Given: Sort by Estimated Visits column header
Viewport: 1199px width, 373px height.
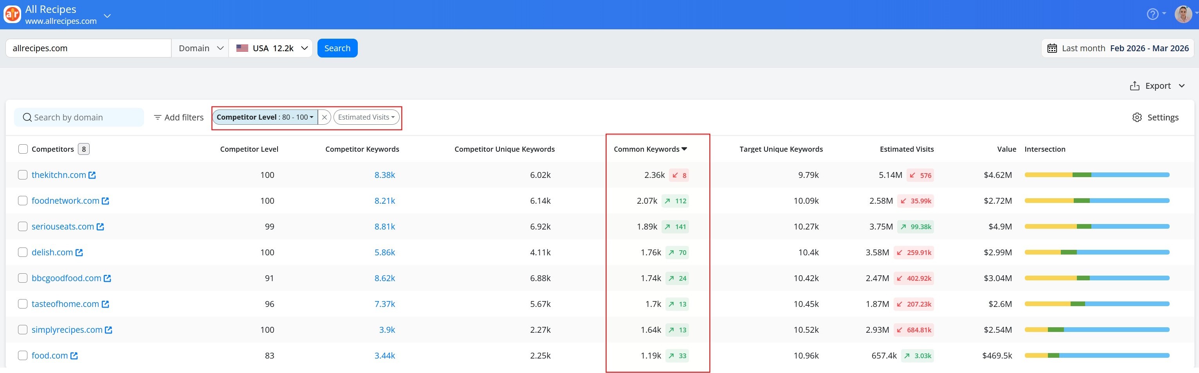Looking at the screenshot, I should point(907,149).
